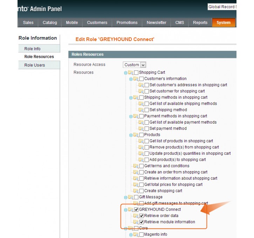Viewport: 254px width, 238px height.
Task: Click the Magento Admin Panel logo
Action: pos(40,9)
